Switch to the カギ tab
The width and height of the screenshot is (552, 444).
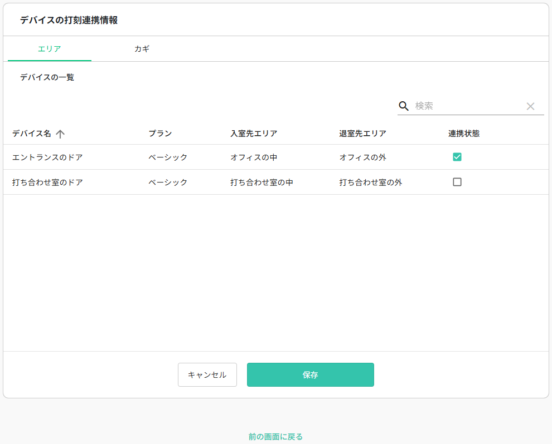pos(141,48)
